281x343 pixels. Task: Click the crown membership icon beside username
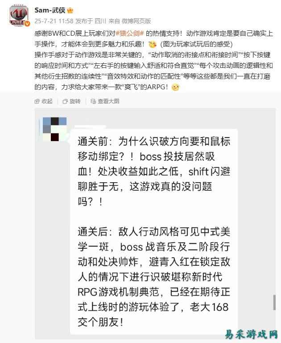[70, 11]
